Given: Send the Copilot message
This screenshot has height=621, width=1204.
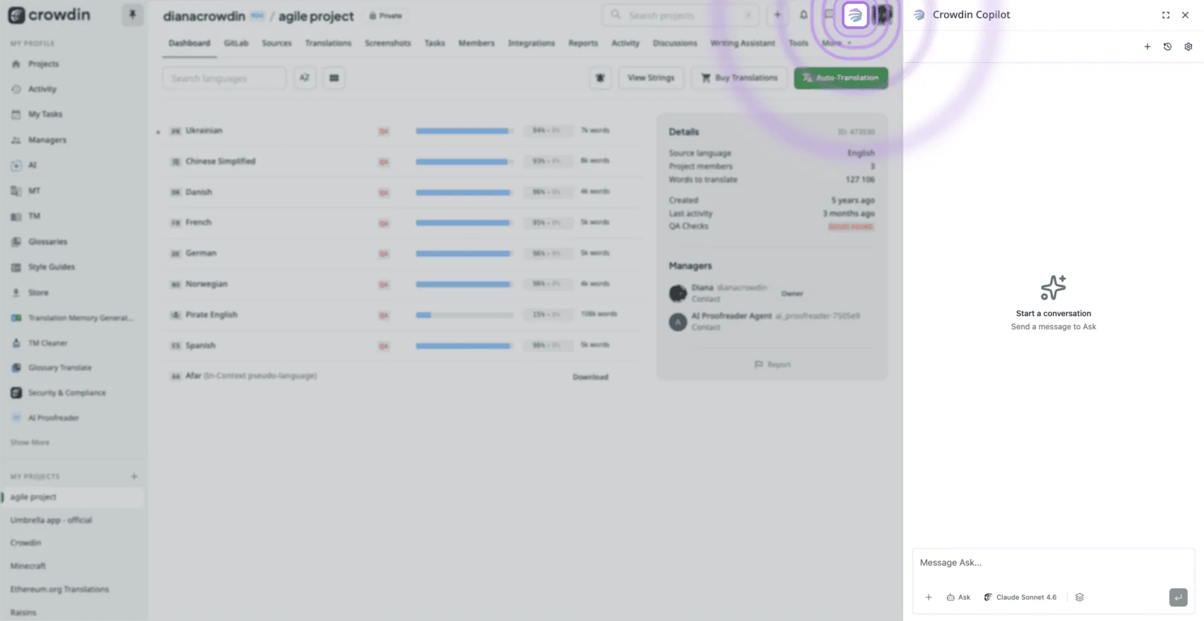Looking at the screenshot, I should click(x=1178, y=597).
